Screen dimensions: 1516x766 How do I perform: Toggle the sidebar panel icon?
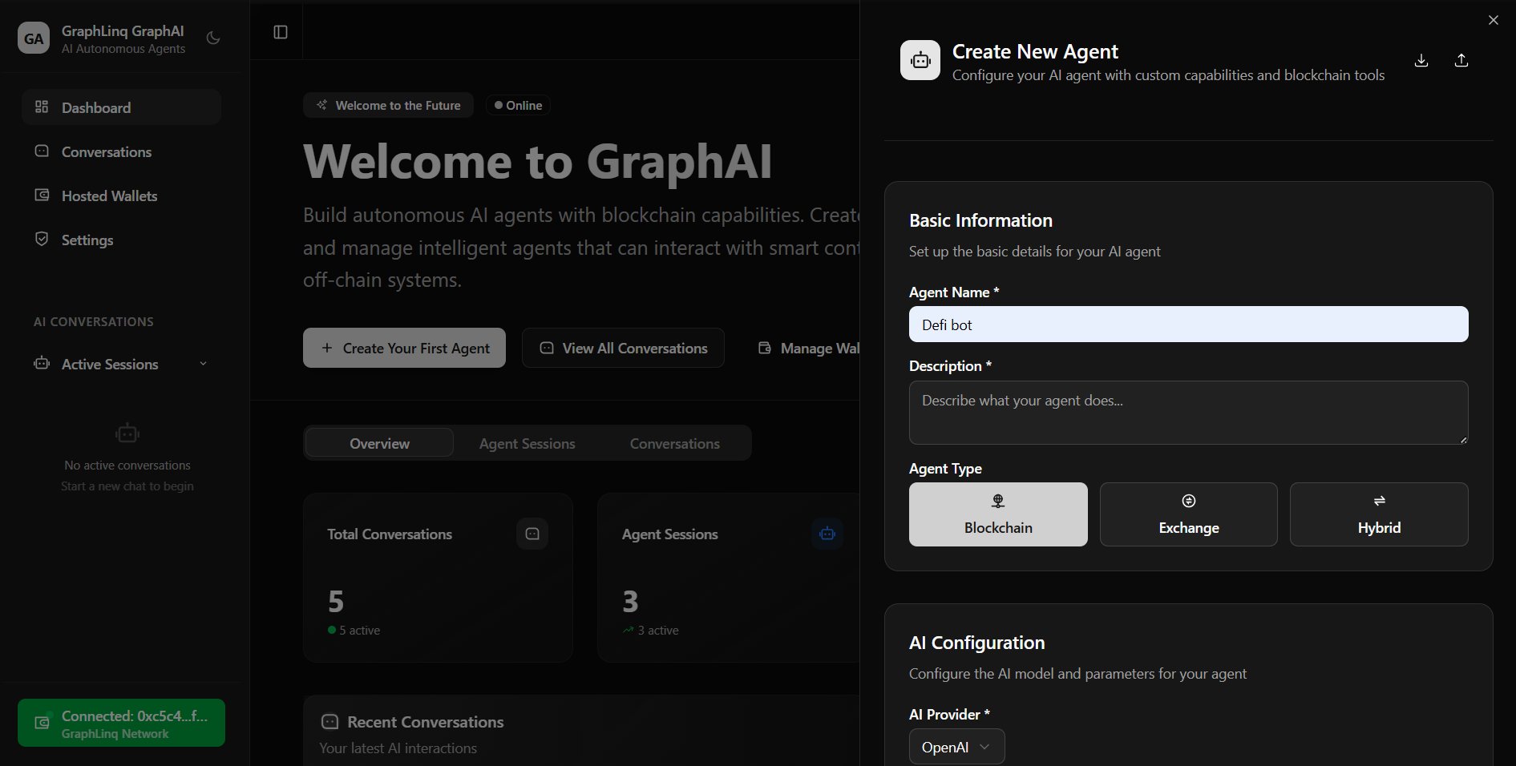tap(280, 31)
